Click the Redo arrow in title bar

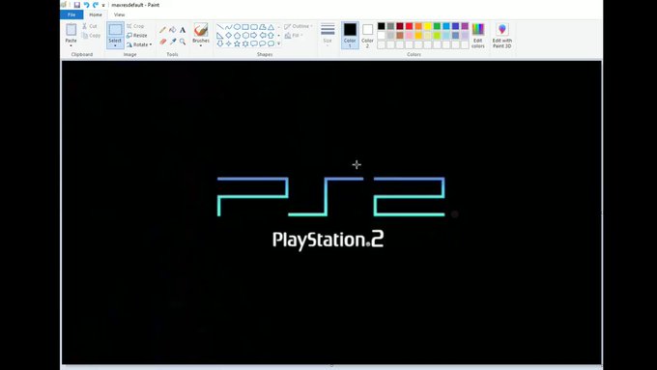95,5
